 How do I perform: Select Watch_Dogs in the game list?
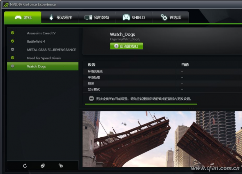pyautogui.click(x=43, y=66)
